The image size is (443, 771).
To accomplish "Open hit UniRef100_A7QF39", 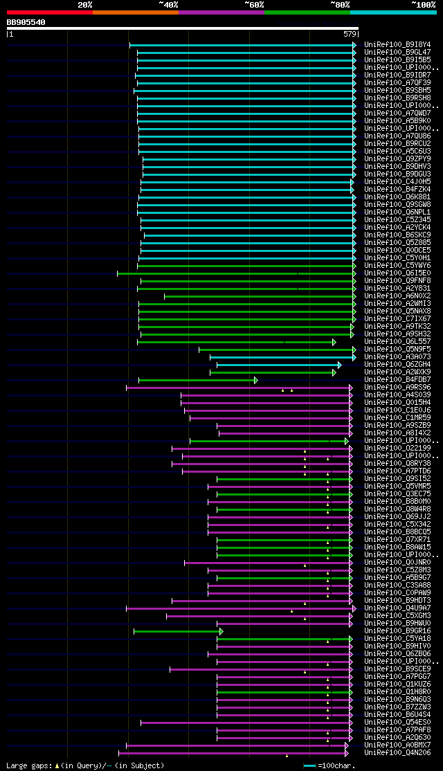I will (397, 82).
